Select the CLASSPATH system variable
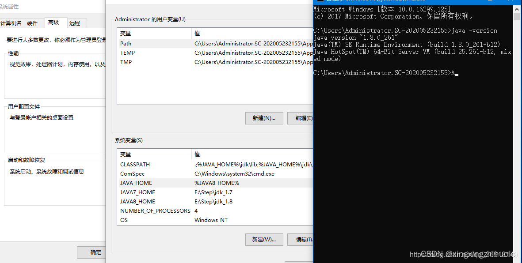The width and height of the screenshot is (522, 263). (216, 165)
